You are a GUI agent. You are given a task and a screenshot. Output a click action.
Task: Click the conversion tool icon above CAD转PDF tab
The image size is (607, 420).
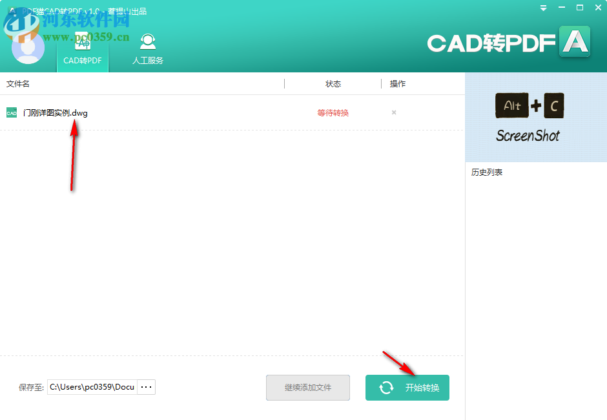click(82, 41)
